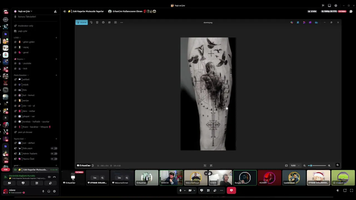Stop watching the stream with the red button
Image resolution: width=356 pixels, height=200 pixels.
[x=231, y=190]
